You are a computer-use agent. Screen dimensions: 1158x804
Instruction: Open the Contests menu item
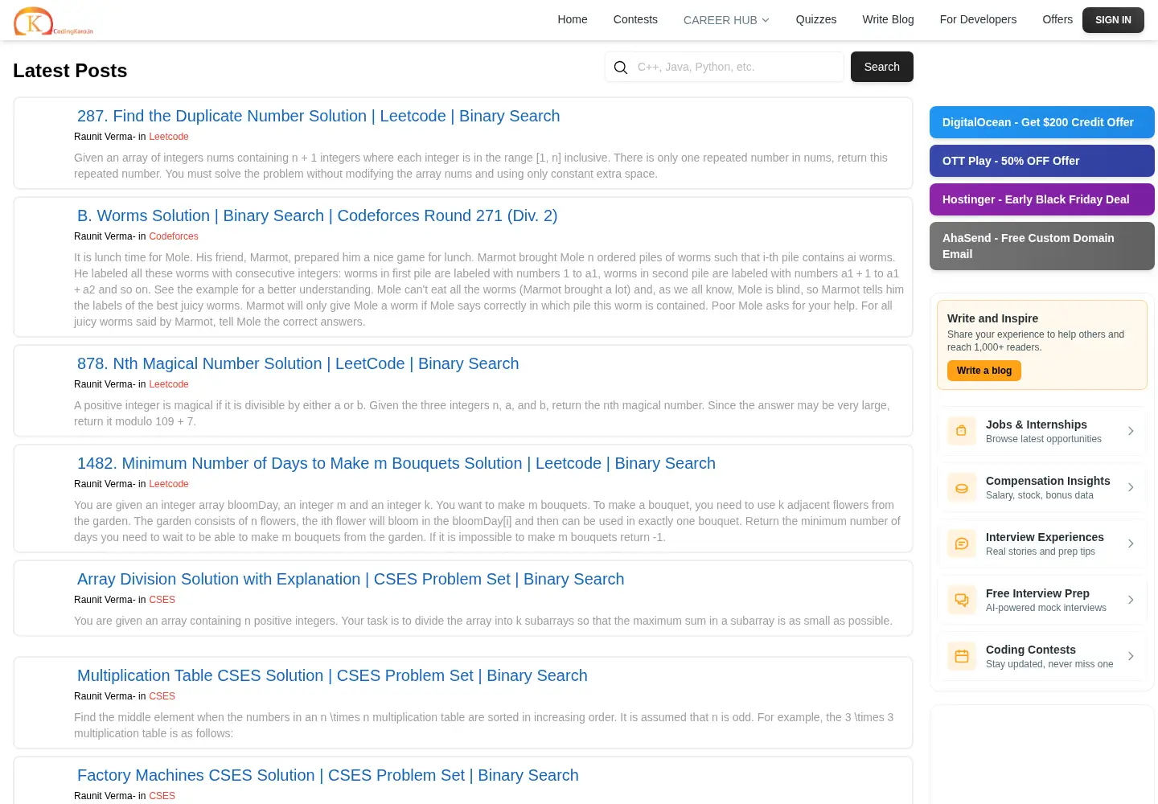tap(635, 19)
